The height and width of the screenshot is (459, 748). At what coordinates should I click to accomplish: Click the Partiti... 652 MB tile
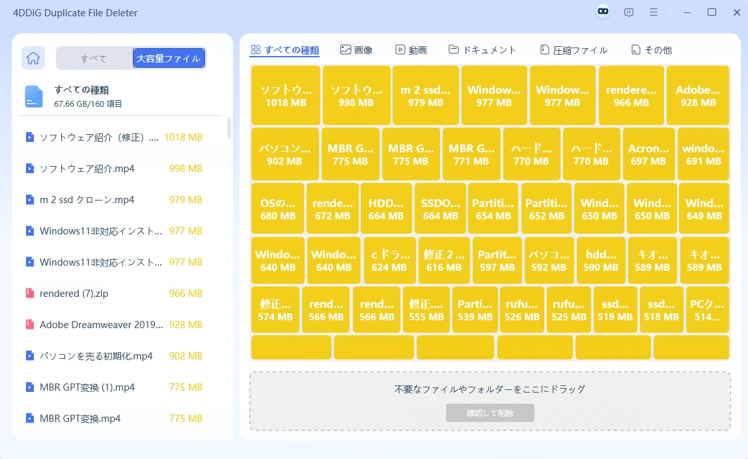click(x=546, y=208)
